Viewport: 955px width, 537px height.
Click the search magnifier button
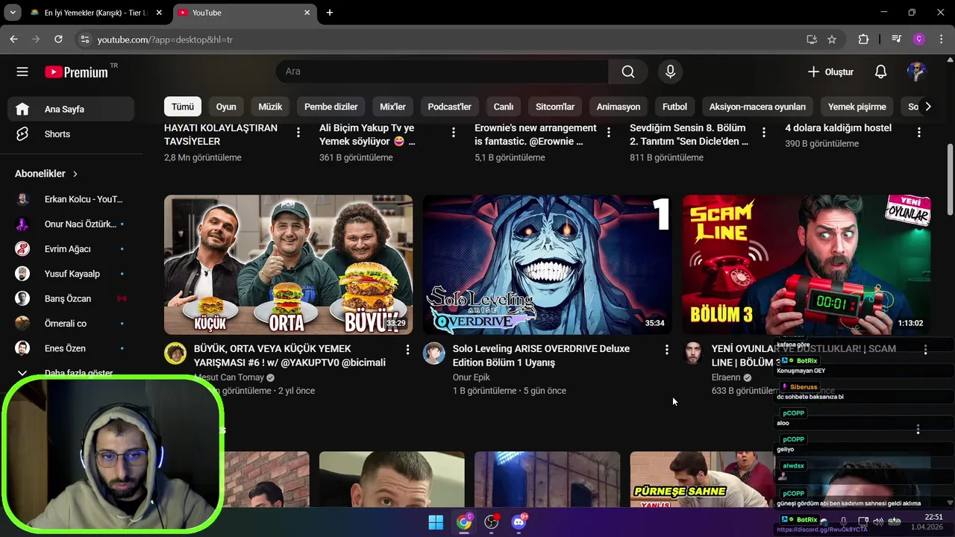(x=628, y=72)
